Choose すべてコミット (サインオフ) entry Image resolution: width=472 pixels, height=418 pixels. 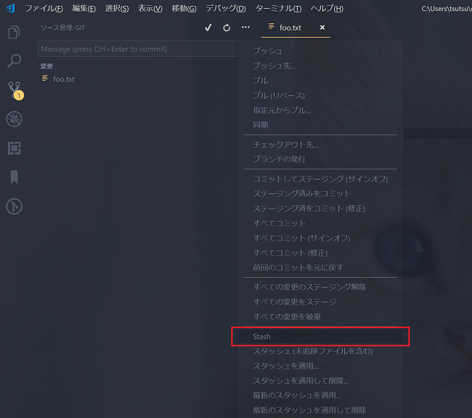point(320,238)
